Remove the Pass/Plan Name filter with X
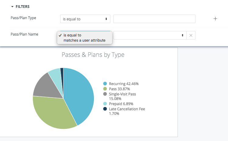Screen dimensions: 228x141 click(x=191, y=35)
